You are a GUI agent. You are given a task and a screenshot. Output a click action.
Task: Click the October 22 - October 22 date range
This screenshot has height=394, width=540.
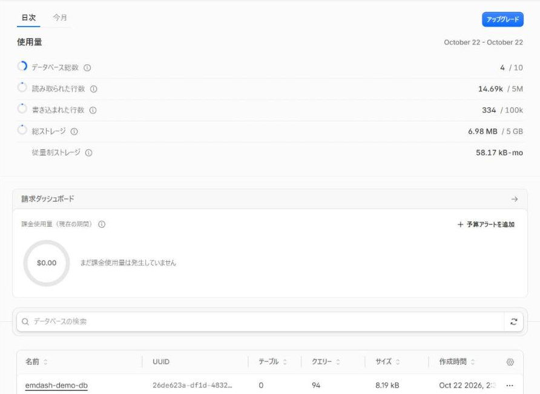click(x=483, y=42)
